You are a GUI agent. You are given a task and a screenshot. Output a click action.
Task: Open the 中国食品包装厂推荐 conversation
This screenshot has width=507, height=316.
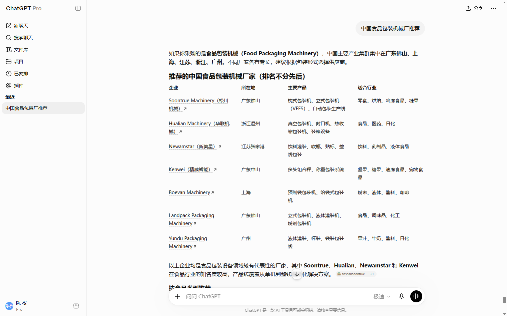(x=43, y=108)
